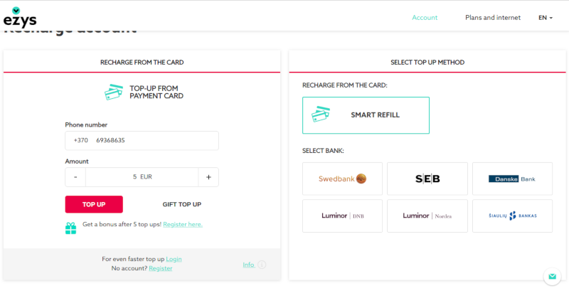Open Plans and internet menu
This screenshot has height=291, width=569.
[x=493, y=17]
